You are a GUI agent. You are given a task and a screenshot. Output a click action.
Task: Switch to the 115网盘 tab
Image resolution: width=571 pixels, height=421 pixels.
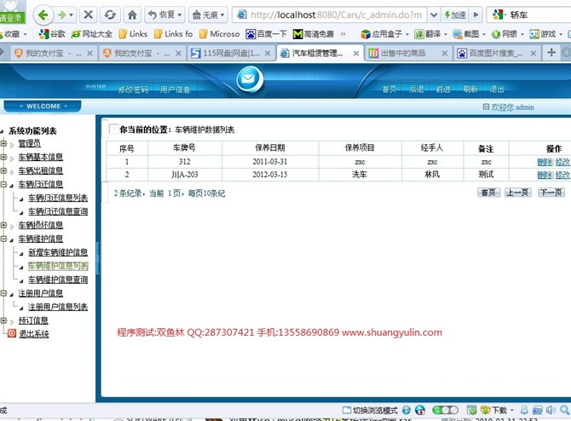pyautogui.click(x=231, y=53)
